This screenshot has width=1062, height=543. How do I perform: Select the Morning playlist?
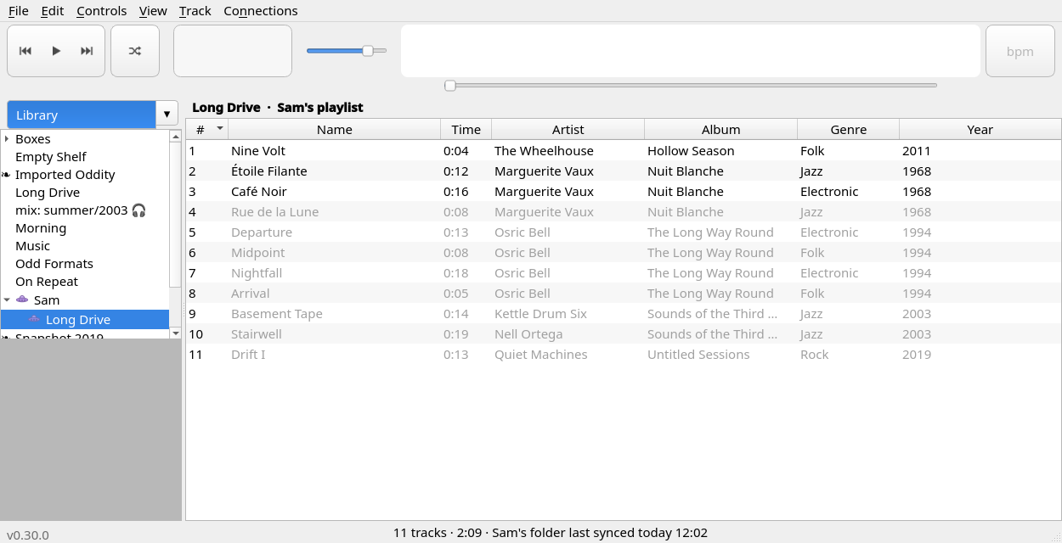click(x=41, y=228)
